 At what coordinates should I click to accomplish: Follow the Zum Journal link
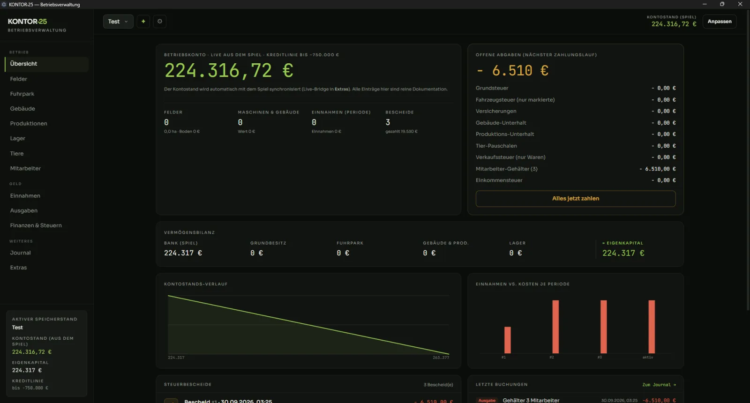click(x=659, y=385)
